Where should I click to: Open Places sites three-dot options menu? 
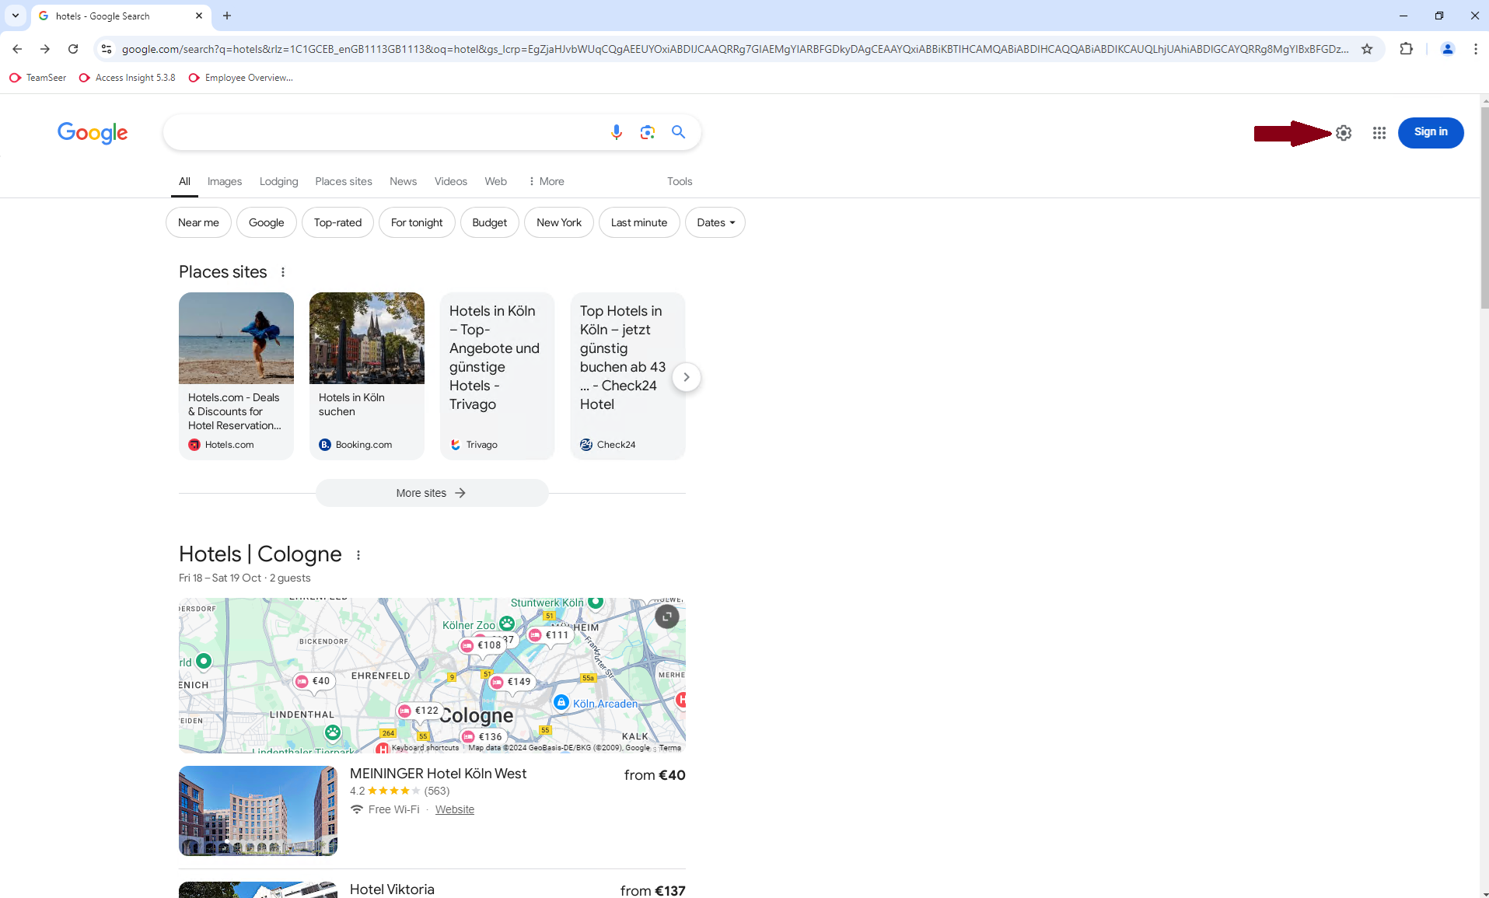tap(283, 272)
